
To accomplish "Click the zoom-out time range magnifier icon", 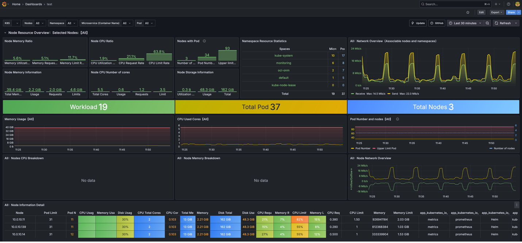I will point(487,23).
